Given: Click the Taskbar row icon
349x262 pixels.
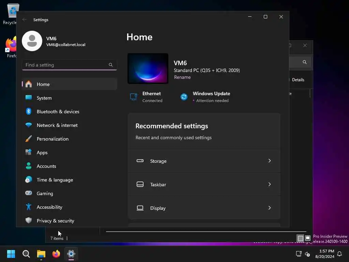Looking at the screenshot, I should click(140, 184).
